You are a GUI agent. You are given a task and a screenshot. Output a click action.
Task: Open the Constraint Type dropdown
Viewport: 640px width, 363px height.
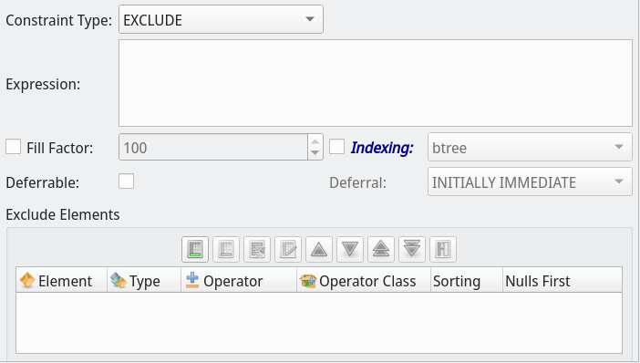pyautogui.click(x=221, y=19)
